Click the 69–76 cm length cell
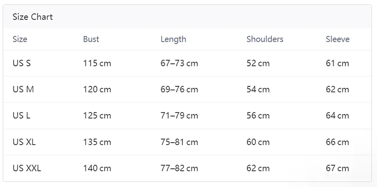The image size is (377, 187). (180, 89)
